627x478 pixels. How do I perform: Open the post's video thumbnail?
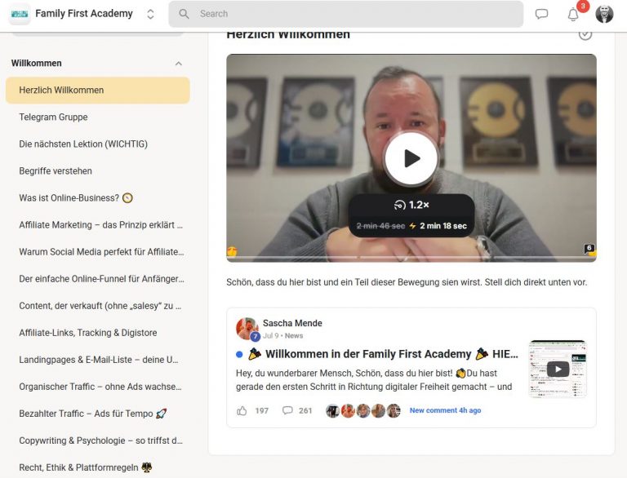(x=558, y=369)
